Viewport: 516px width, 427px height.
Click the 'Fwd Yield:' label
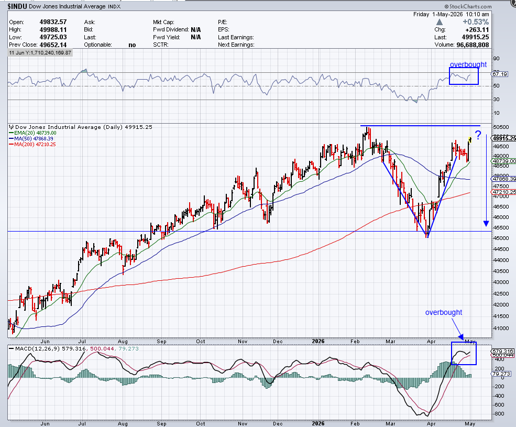[167, 37]
